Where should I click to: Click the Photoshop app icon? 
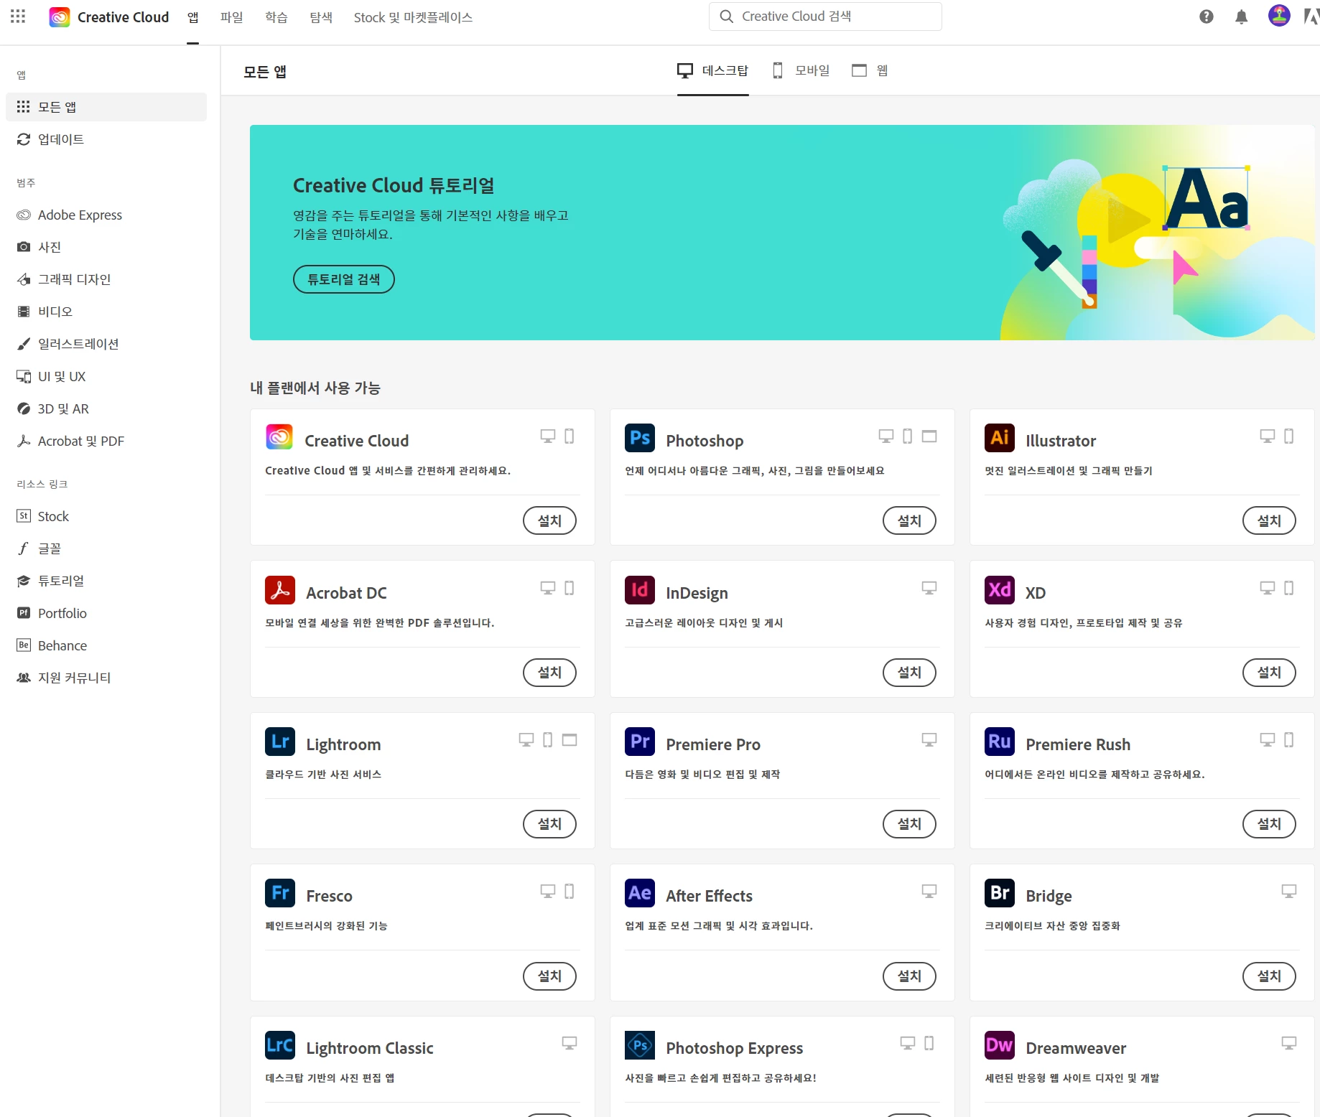(640, 438)
